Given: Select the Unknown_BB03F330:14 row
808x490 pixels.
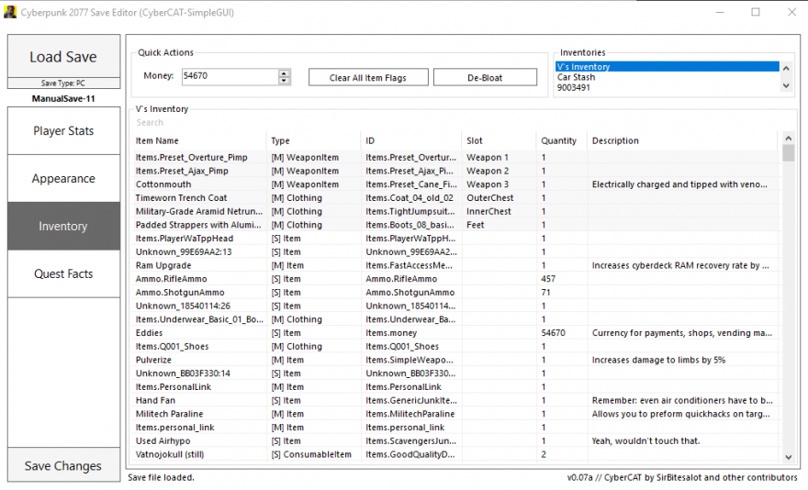Looking at the screenshot, I should click(456, 373).
